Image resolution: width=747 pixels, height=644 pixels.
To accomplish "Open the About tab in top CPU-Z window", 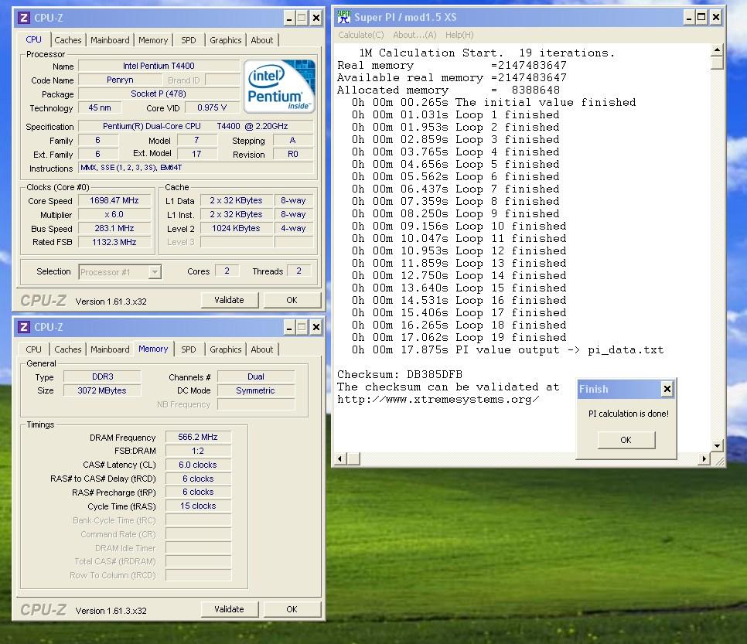I will 262,40.
